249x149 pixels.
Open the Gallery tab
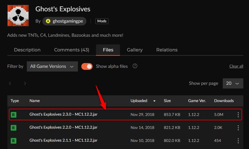coord(135,50)
